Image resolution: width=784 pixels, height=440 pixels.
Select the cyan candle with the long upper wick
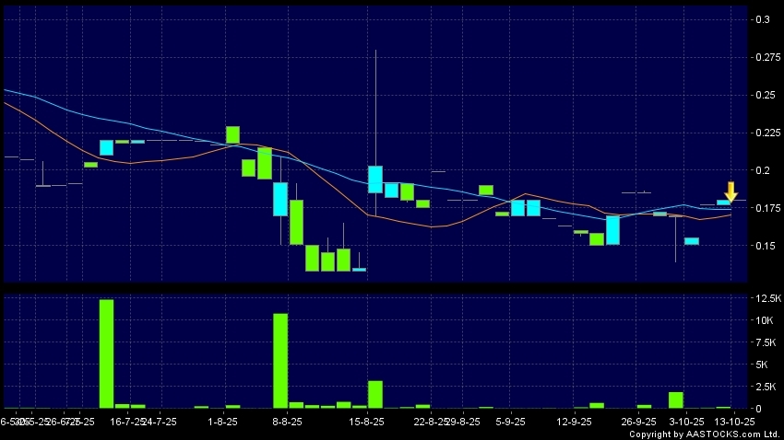tap(375, 179)
